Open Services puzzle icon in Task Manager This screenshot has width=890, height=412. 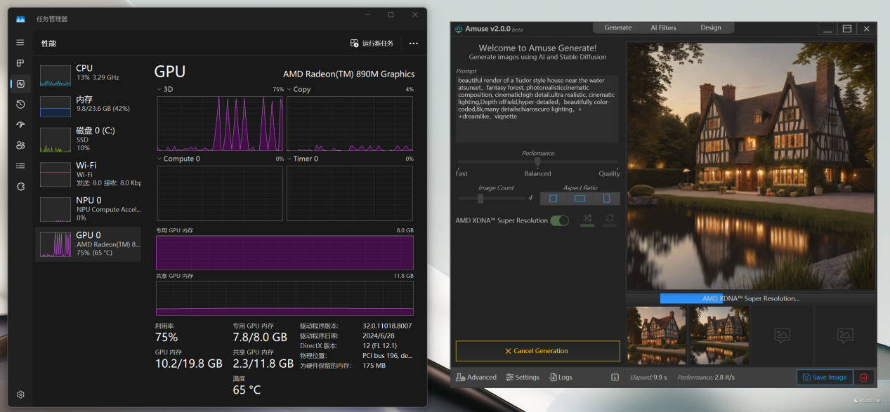(x=20, y=186)
